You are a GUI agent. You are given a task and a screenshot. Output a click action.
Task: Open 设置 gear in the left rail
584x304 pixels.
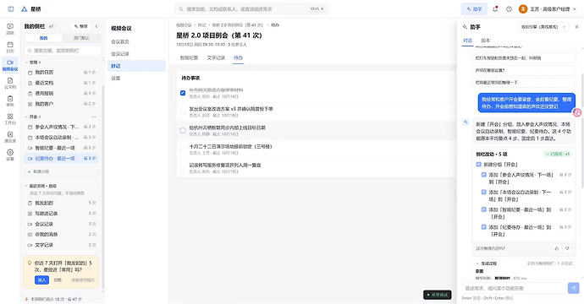pyautogui.click(x=10, y=155)
